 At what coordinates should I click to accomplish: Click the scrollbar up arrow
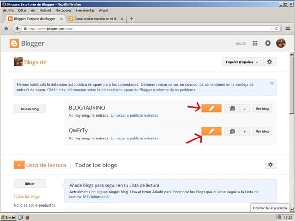292,55
